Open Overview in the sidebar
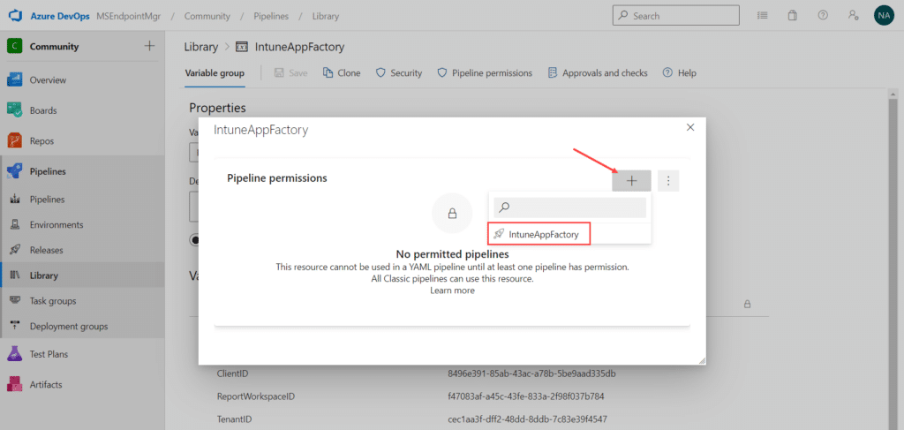 48,80
